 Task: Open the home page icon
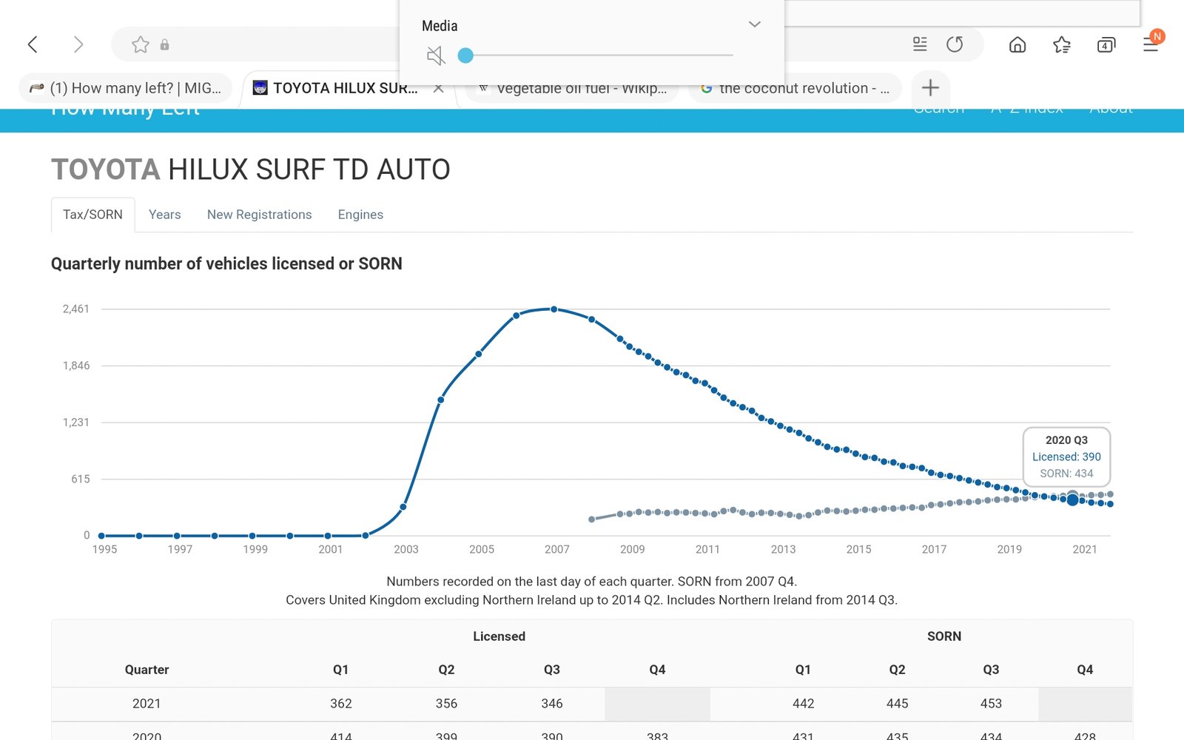coord(1017,45)
